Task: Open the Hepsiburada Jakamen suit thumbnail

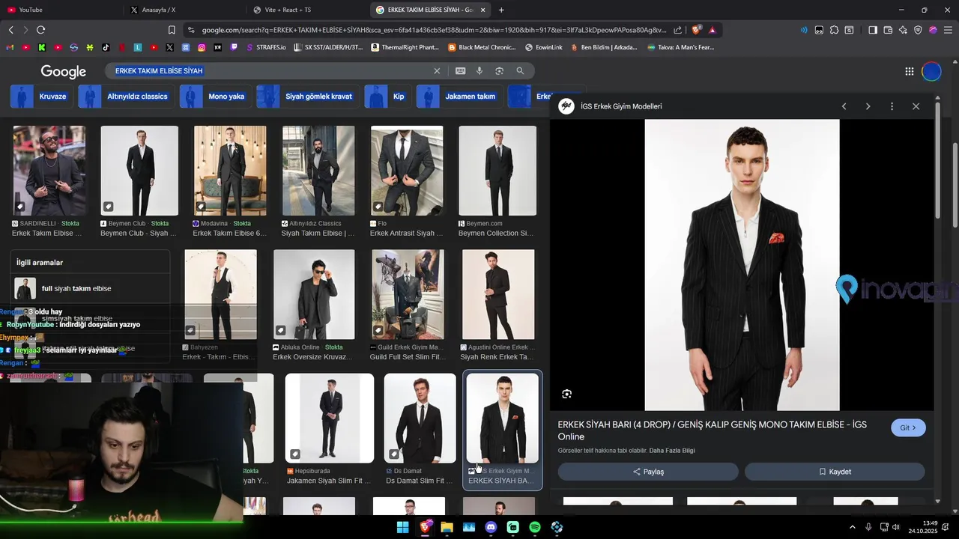Action: pyautogui.click(x=330, y=418)
